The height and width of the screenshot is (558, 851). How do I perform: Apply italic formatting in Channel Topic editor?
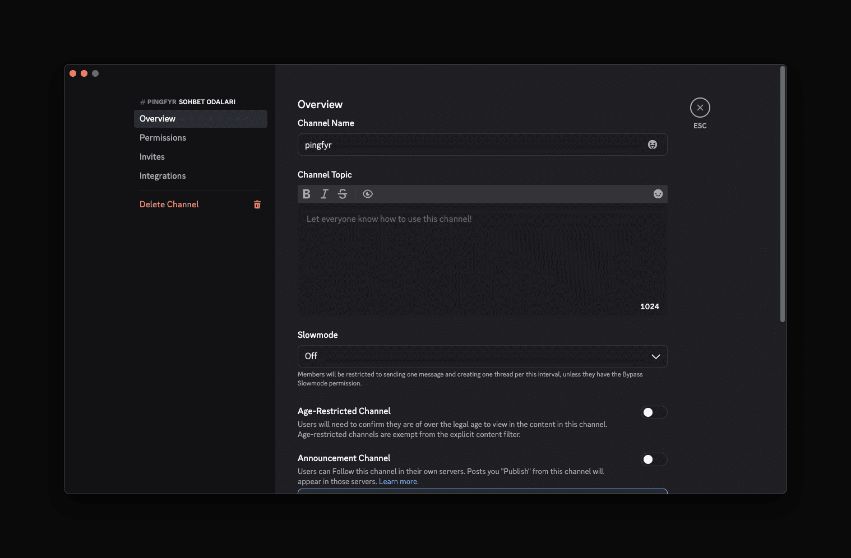324,194
